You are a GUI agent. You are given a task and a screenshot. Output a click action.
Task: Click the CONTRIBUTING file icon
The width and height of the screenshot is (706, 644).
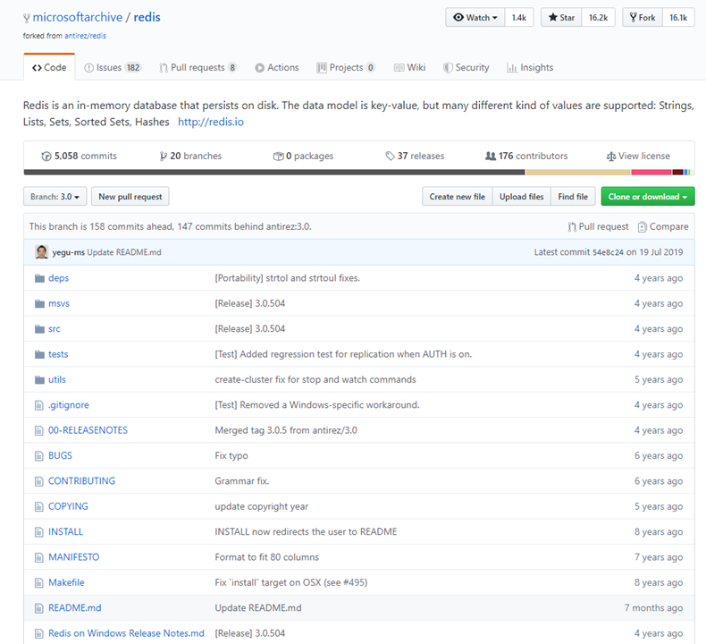pyautogui.click(x=39, y=481)
